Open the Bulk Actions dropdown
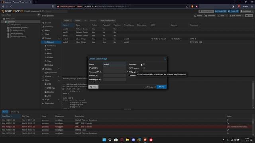Screen dimensions: 255x143 click(236, 16)
